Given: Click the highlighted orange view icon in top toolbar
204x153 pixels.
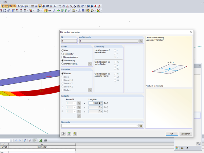Looking at the screenshot, I should coord(40,6).
